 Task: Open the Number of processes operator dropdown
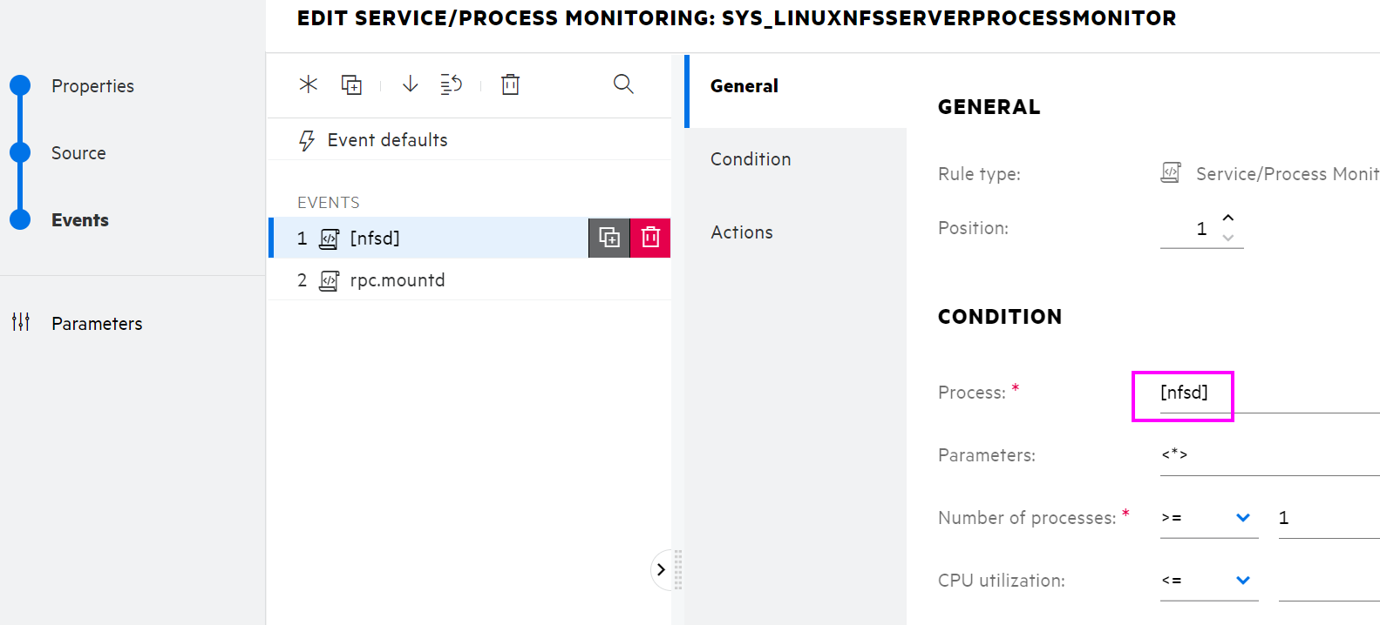coord(1208,518)
